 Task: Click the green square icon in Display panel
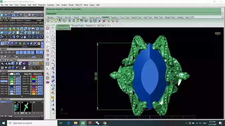pos(20,43)
